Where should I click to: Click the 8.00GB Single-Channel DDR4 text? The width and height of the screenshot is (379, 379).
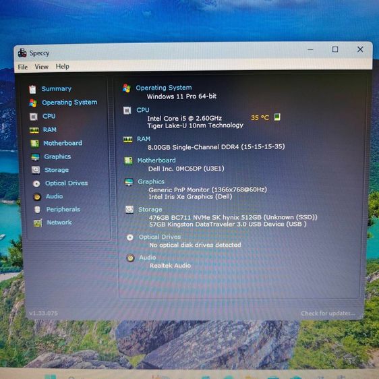tap(216, 147)
